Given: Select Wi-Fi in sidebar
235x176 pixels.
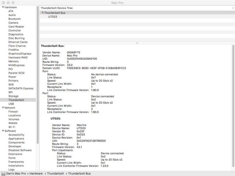Looking at the screenshot, I should (12, 127).
